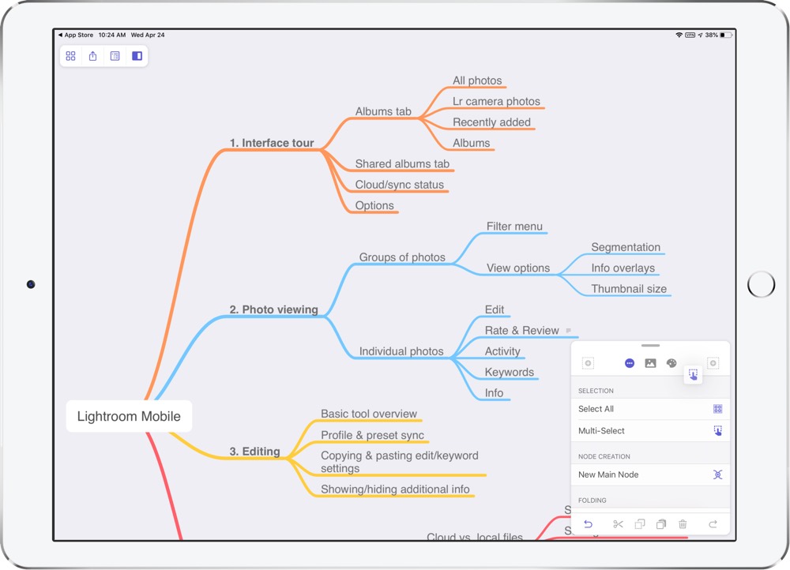Select the Individual photos node
This screenshot has height=570, width=790.
tap(401, 351)
